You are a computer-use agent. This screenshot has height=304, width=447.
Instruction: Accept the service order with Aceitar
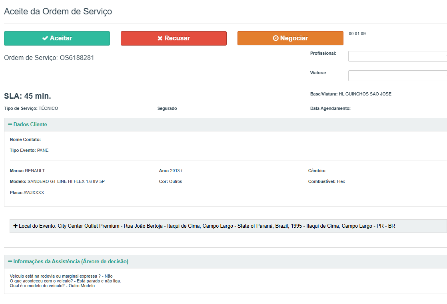(57, 38)
